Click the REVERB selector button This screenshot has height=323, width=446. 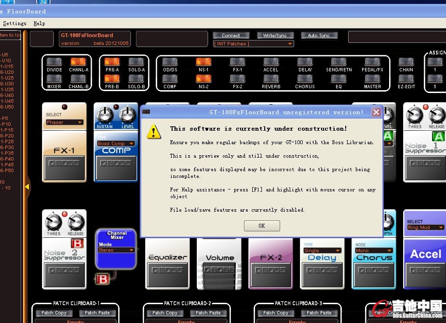click(x=271, y=79)
